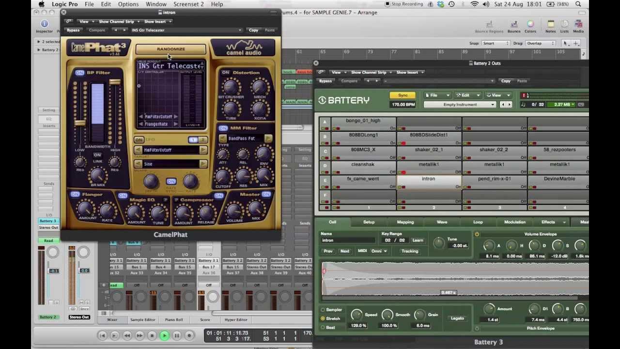Viewport: 620px width, 349px height.
Task: Click the Flanger Amount knob
Action: pyautogui.click(x=85, y=209)
